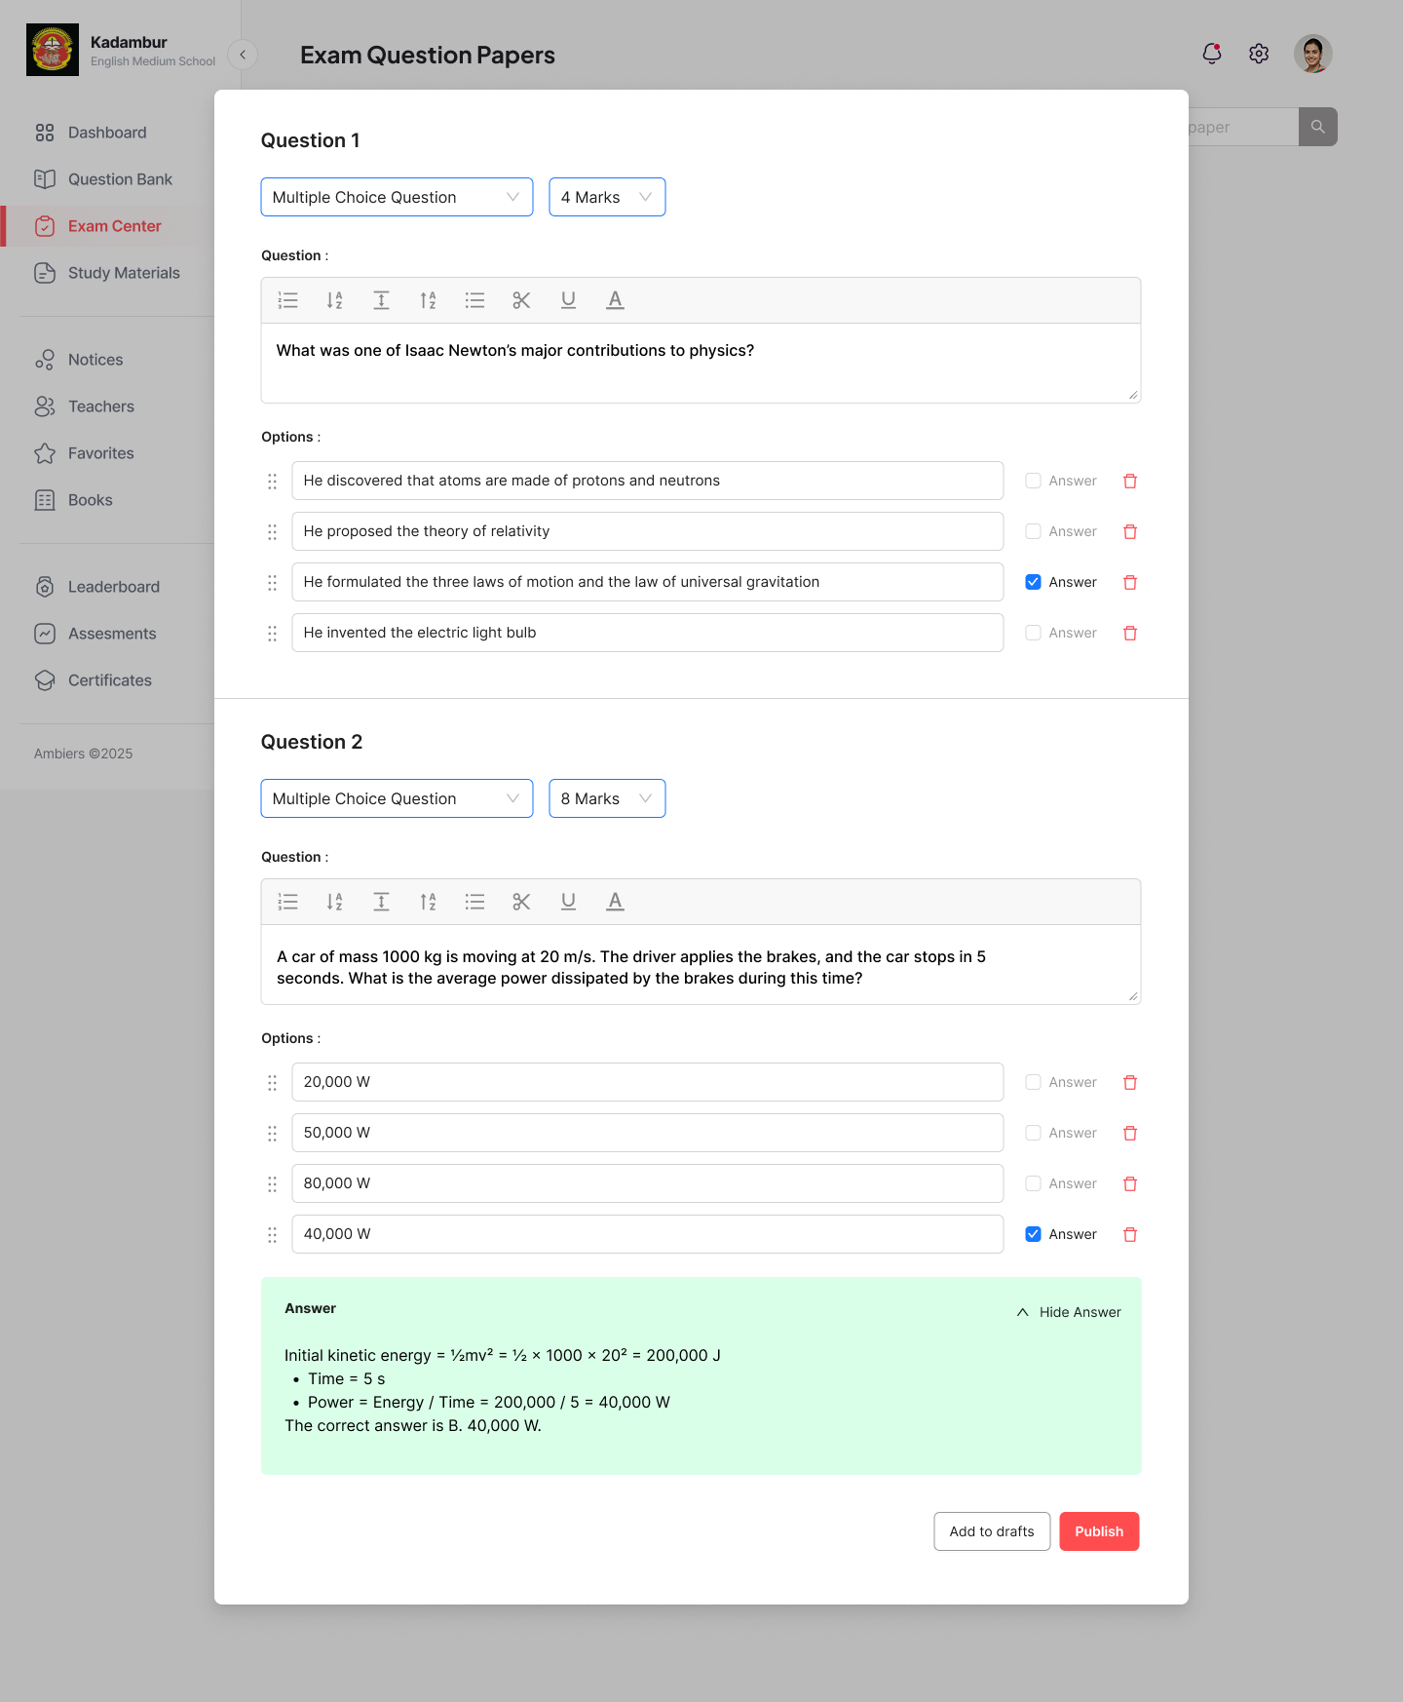The image size is (1403, 1702).
Task: Check the Answer box for 50,000 W
Action: click(x=1034, y=1133)
